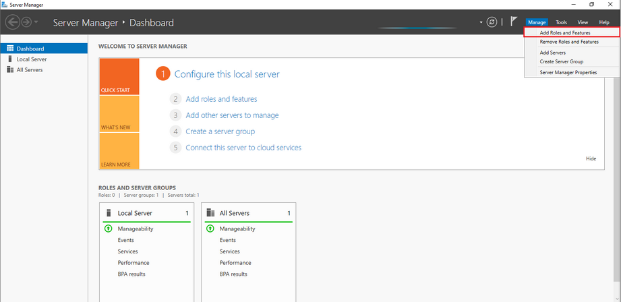Open the notifications flag icon
This screenshot has width=621, height=302.
pos(514,22)
